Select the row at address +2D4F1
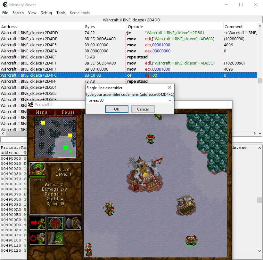 pyautogui.click(x=129, y=63)
